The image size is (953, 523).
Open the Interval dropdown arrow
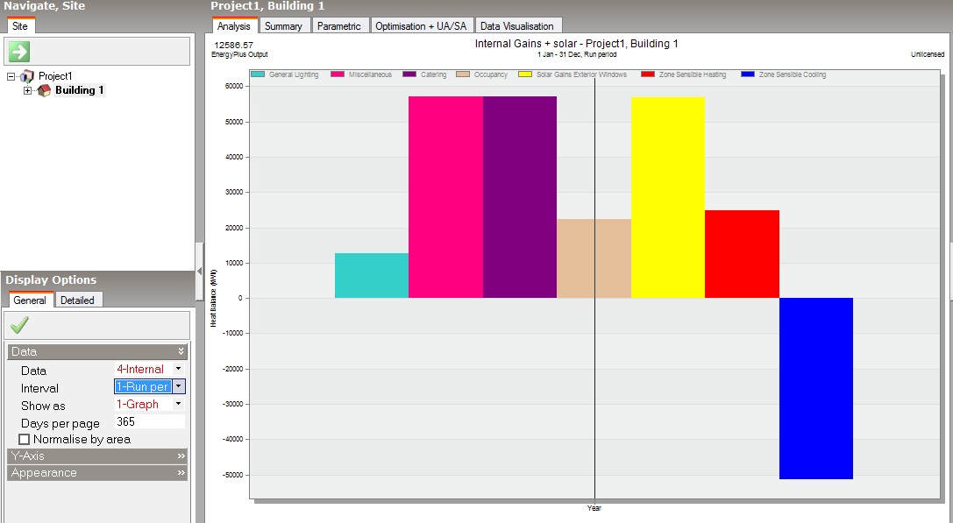[178, 386]
